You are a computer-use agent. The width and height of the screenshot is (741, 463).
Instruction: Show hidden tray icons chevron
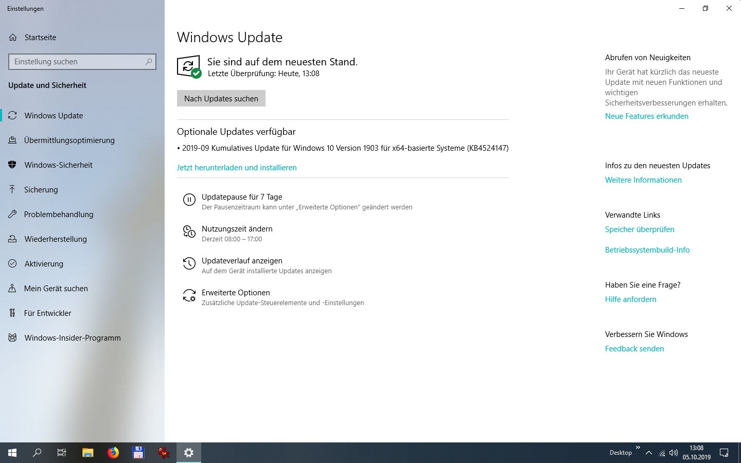click(x=649, y=453)
